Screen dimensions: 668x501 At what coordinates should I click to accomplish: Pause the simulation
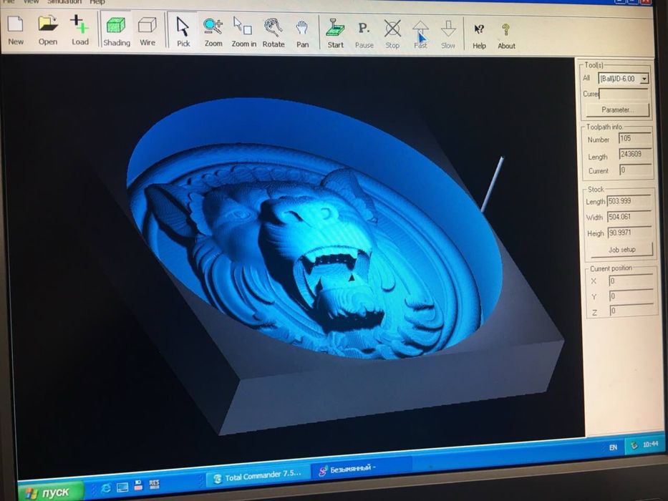click(364, 34)
